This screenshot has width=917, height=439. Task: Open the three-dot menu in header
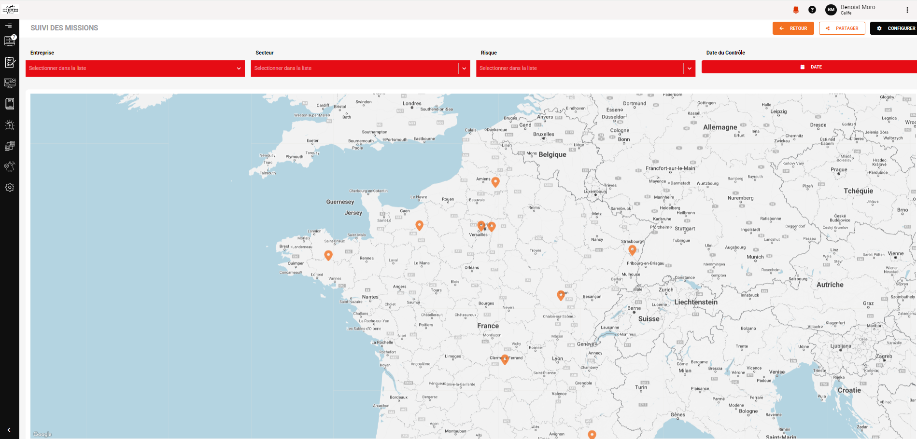907,10
